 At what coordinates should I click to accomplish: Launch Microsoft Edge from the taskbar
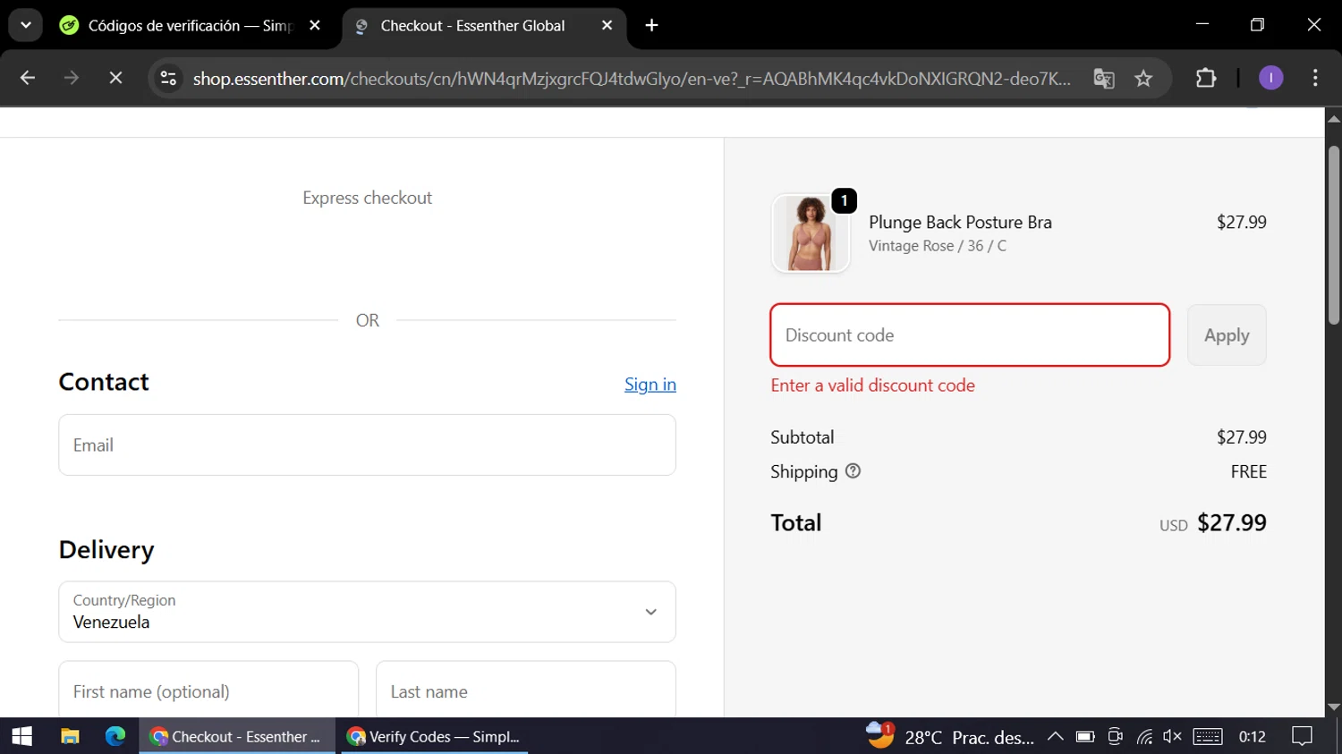115,736
